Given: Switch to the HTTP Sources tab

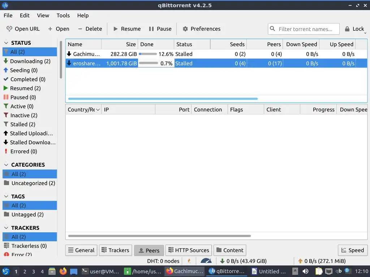Looking at the screenshot, I should (189, 250).
